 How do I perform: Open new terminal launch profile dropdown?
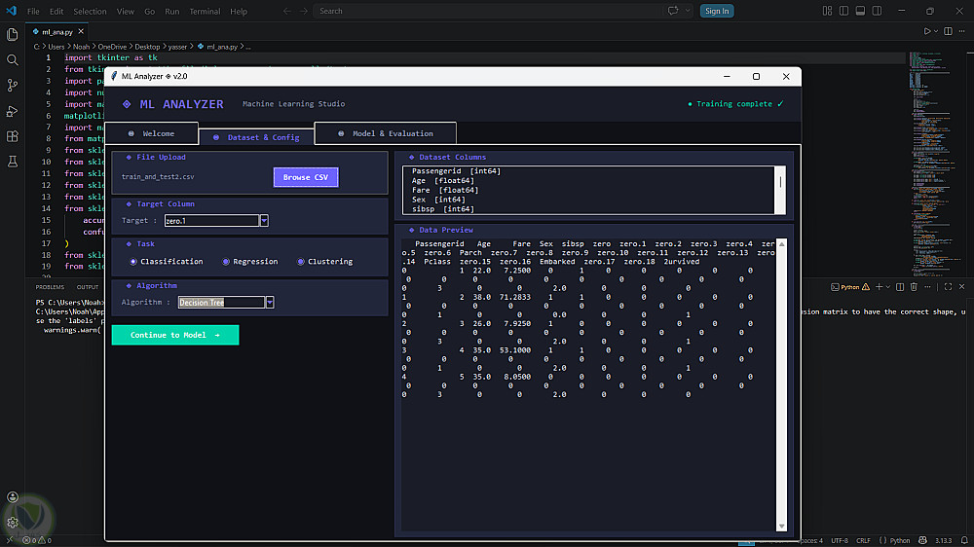pos(888,287)
